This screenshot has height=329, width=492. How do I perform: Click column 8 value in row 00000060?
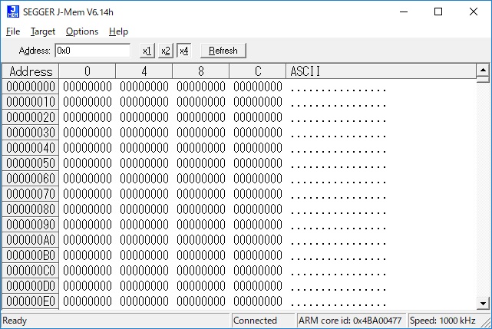[201, 179]
